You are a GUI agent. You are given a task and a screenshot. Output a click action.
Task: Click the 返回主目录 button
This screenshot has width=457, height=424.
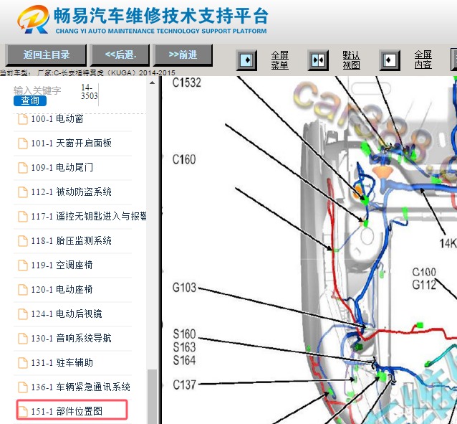(x=46, y=55)
